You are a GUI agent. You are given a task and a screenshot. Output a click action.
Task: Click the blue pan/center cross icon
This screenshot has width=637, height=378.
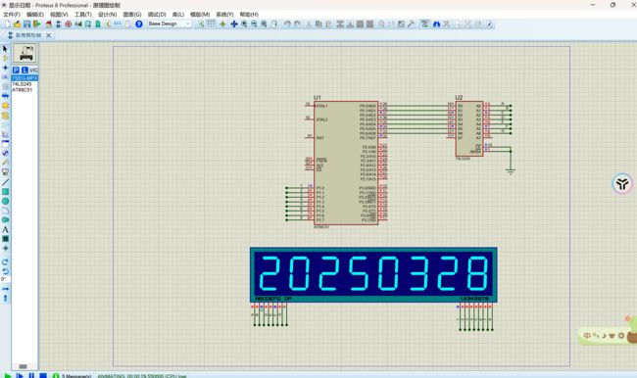click(x=233, y=24)
